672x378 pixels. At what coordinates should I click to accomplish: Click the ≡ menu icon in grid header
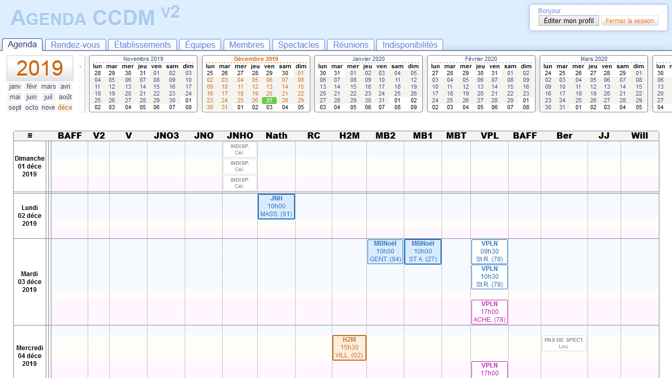pos(30,135)
